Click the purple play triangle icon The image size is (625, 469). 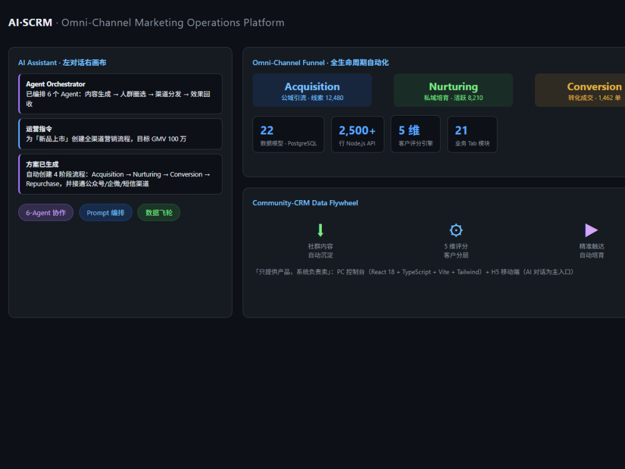coord(591,230)
